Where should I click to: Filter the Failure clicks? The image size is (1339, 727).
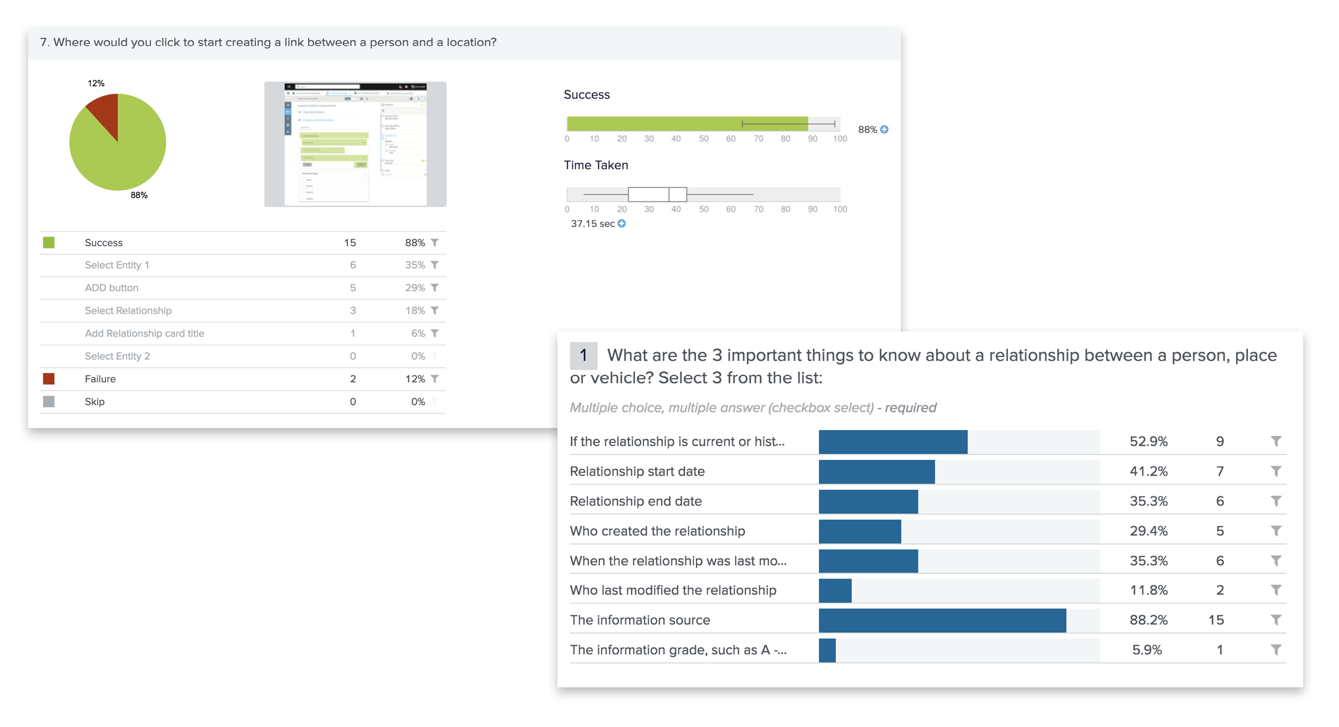[435, 378]
